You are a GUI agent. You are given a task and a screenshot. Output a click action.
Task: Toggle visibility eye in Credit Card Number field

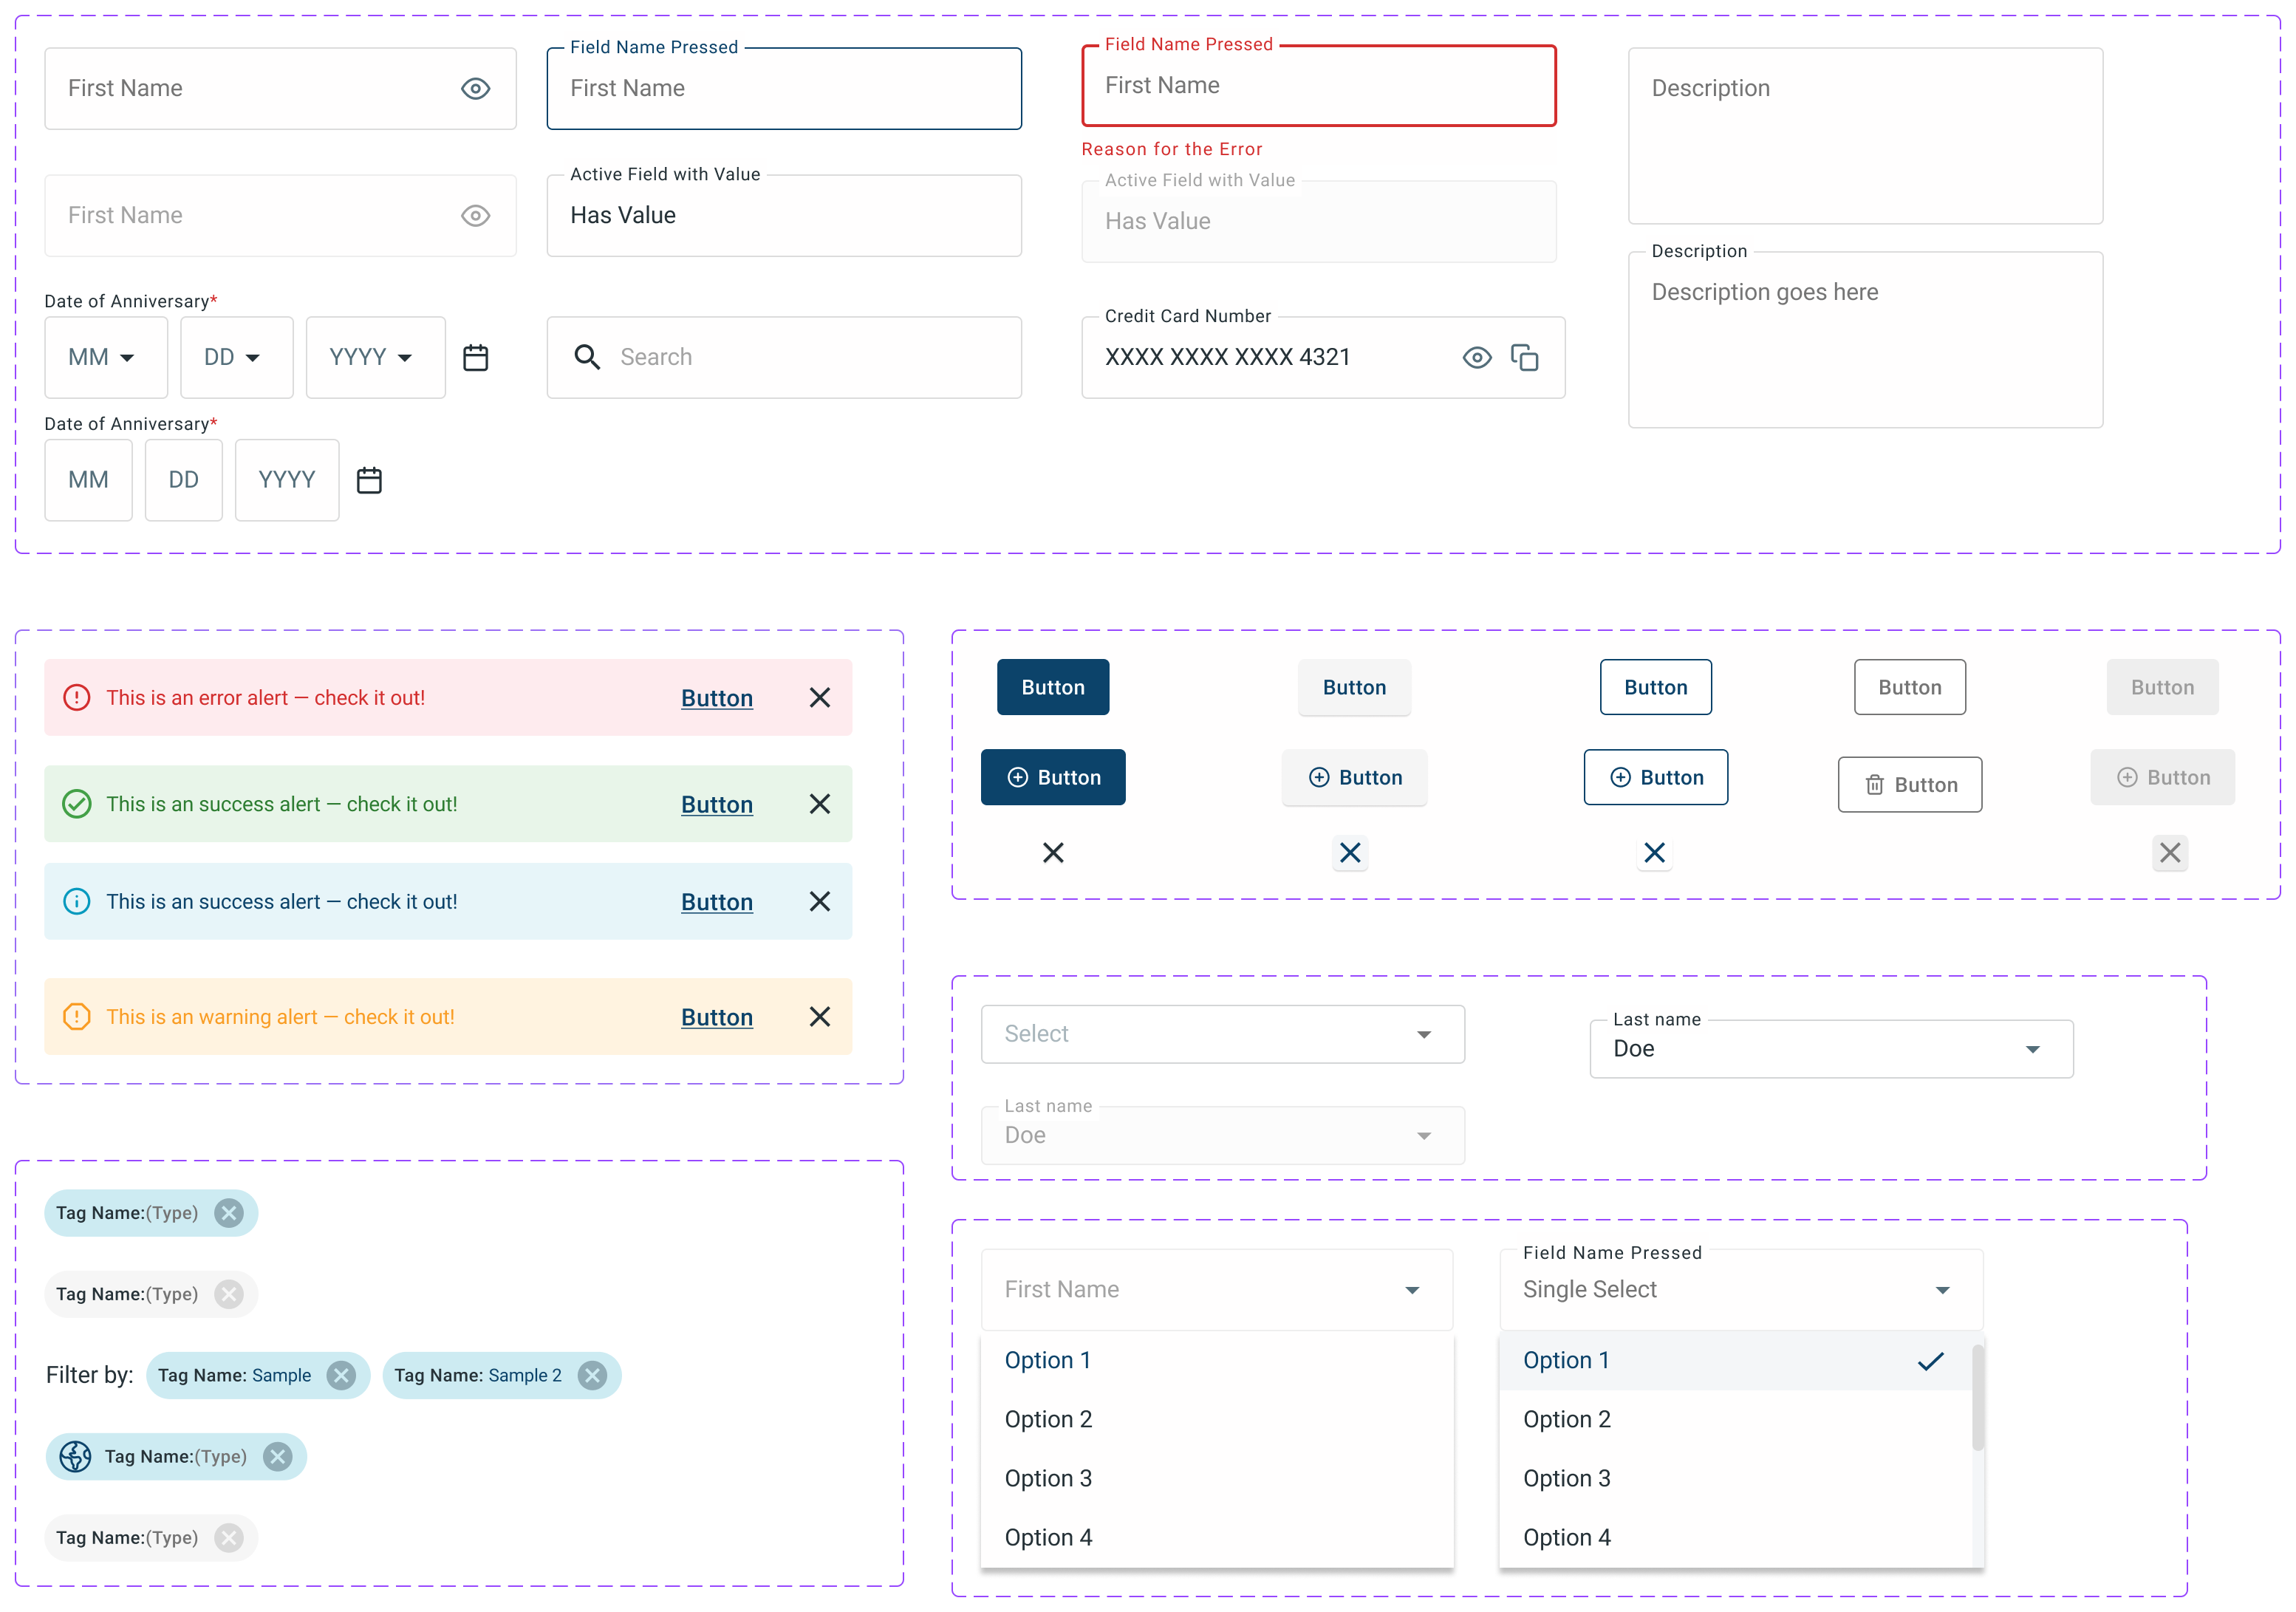tap(1476, 357)
